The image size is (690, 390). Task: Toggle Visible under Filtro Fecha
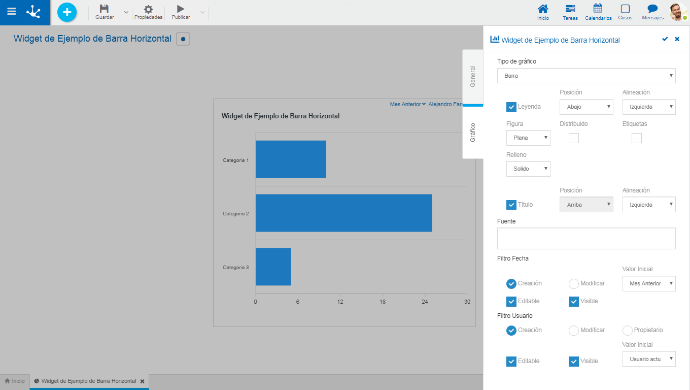574,302
